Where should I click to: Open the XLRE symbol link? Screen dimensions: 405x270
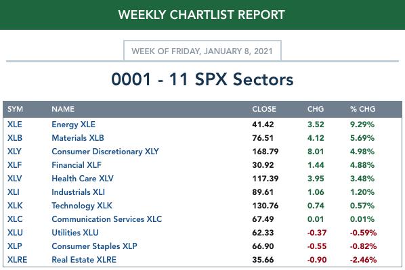(17, 260)
